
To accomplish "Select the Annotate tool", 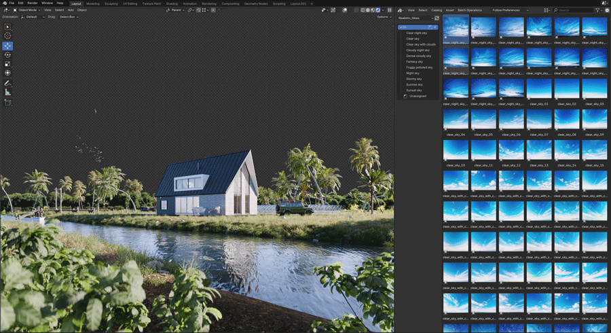I will (x=7, y=83).
